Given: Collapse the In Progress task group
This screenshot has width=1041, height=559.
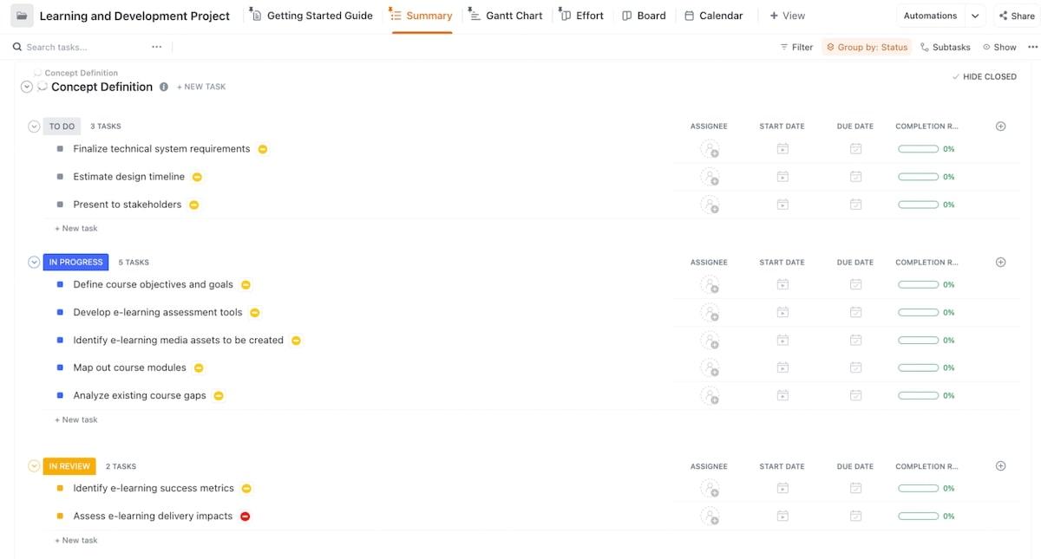Looking at the screenshot, I should pos(34,262).
